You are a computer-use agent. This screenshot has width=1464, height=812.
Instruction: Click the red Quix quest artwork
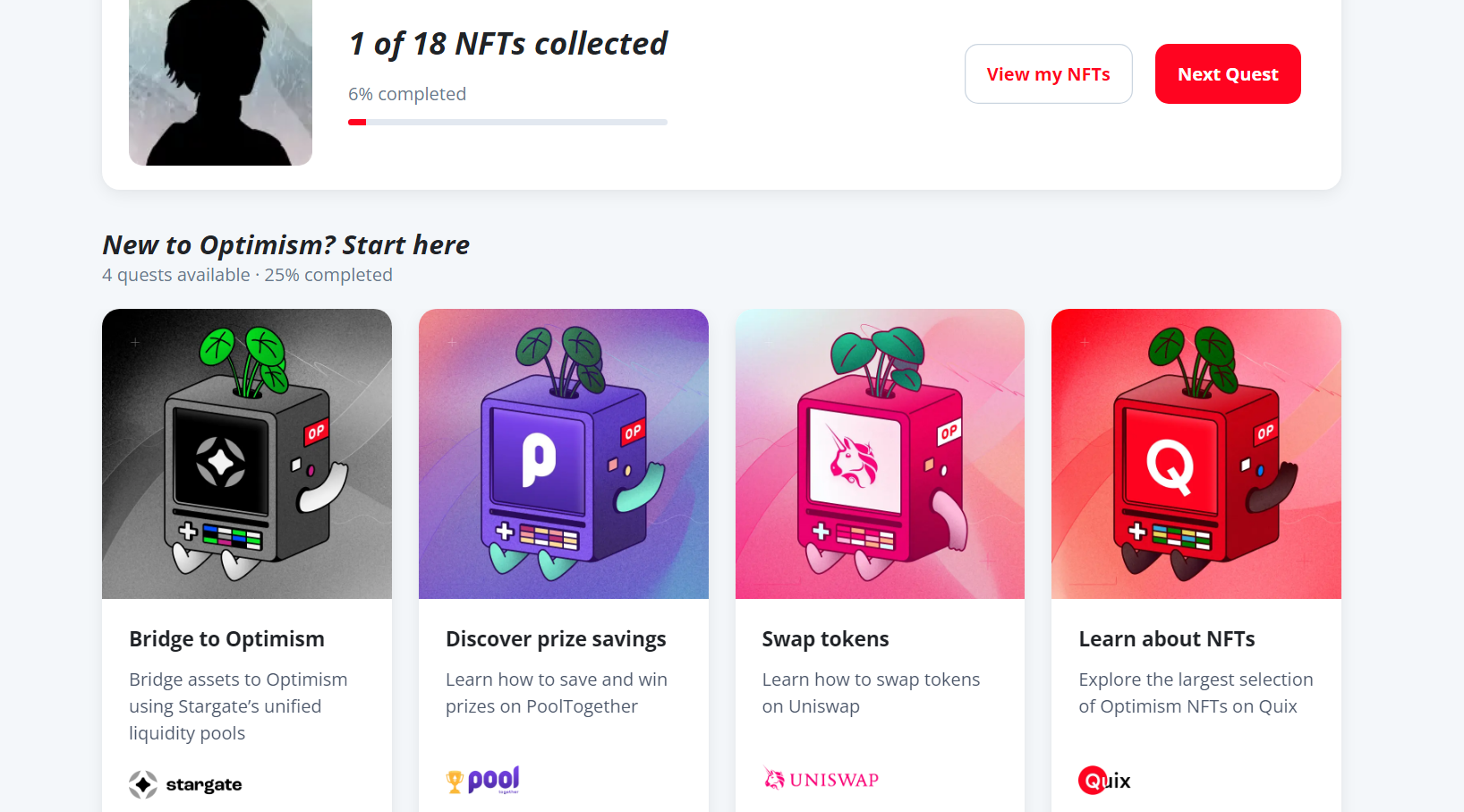1196,454
